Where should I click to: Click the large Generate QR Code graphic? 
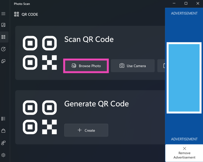pos(40,117)
